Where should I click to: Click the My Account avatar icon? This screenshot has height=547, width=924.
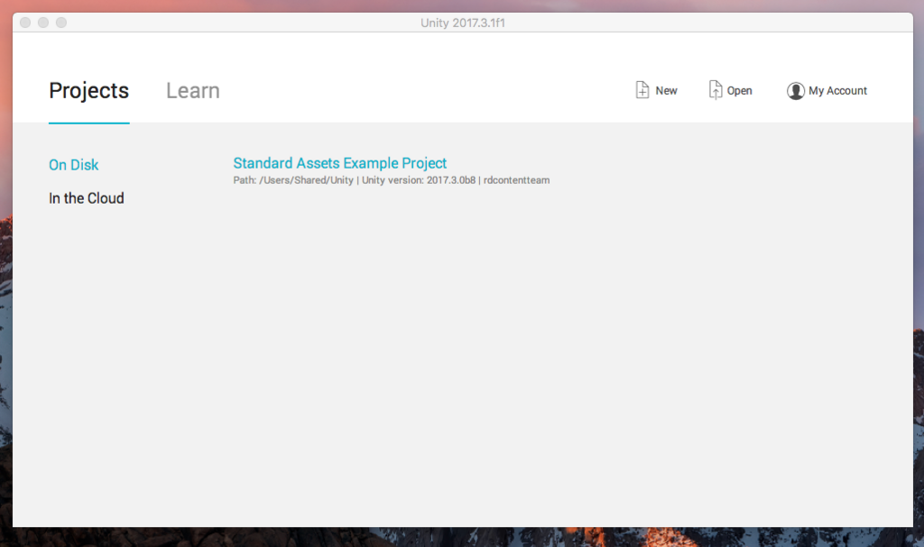(x=796, y=91)
